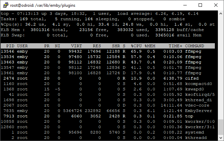Minimize the PuTTY terminal window

tap(185, 5)
